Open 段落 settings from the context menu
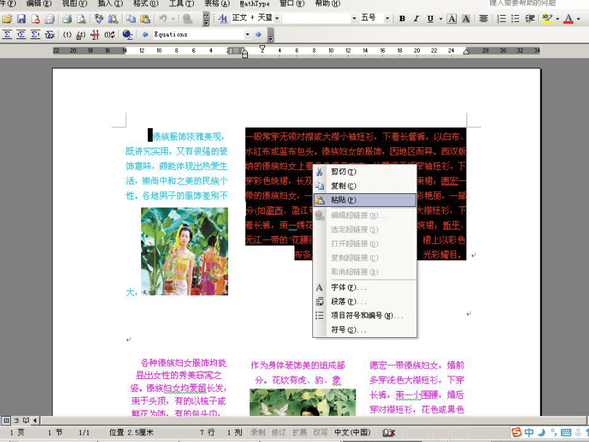 pos(365,302)
